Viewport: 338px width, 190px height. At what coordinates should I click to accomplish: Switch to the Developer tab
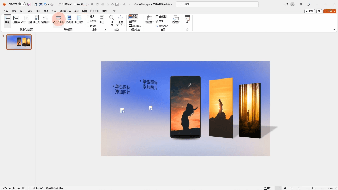coord(95,11)
